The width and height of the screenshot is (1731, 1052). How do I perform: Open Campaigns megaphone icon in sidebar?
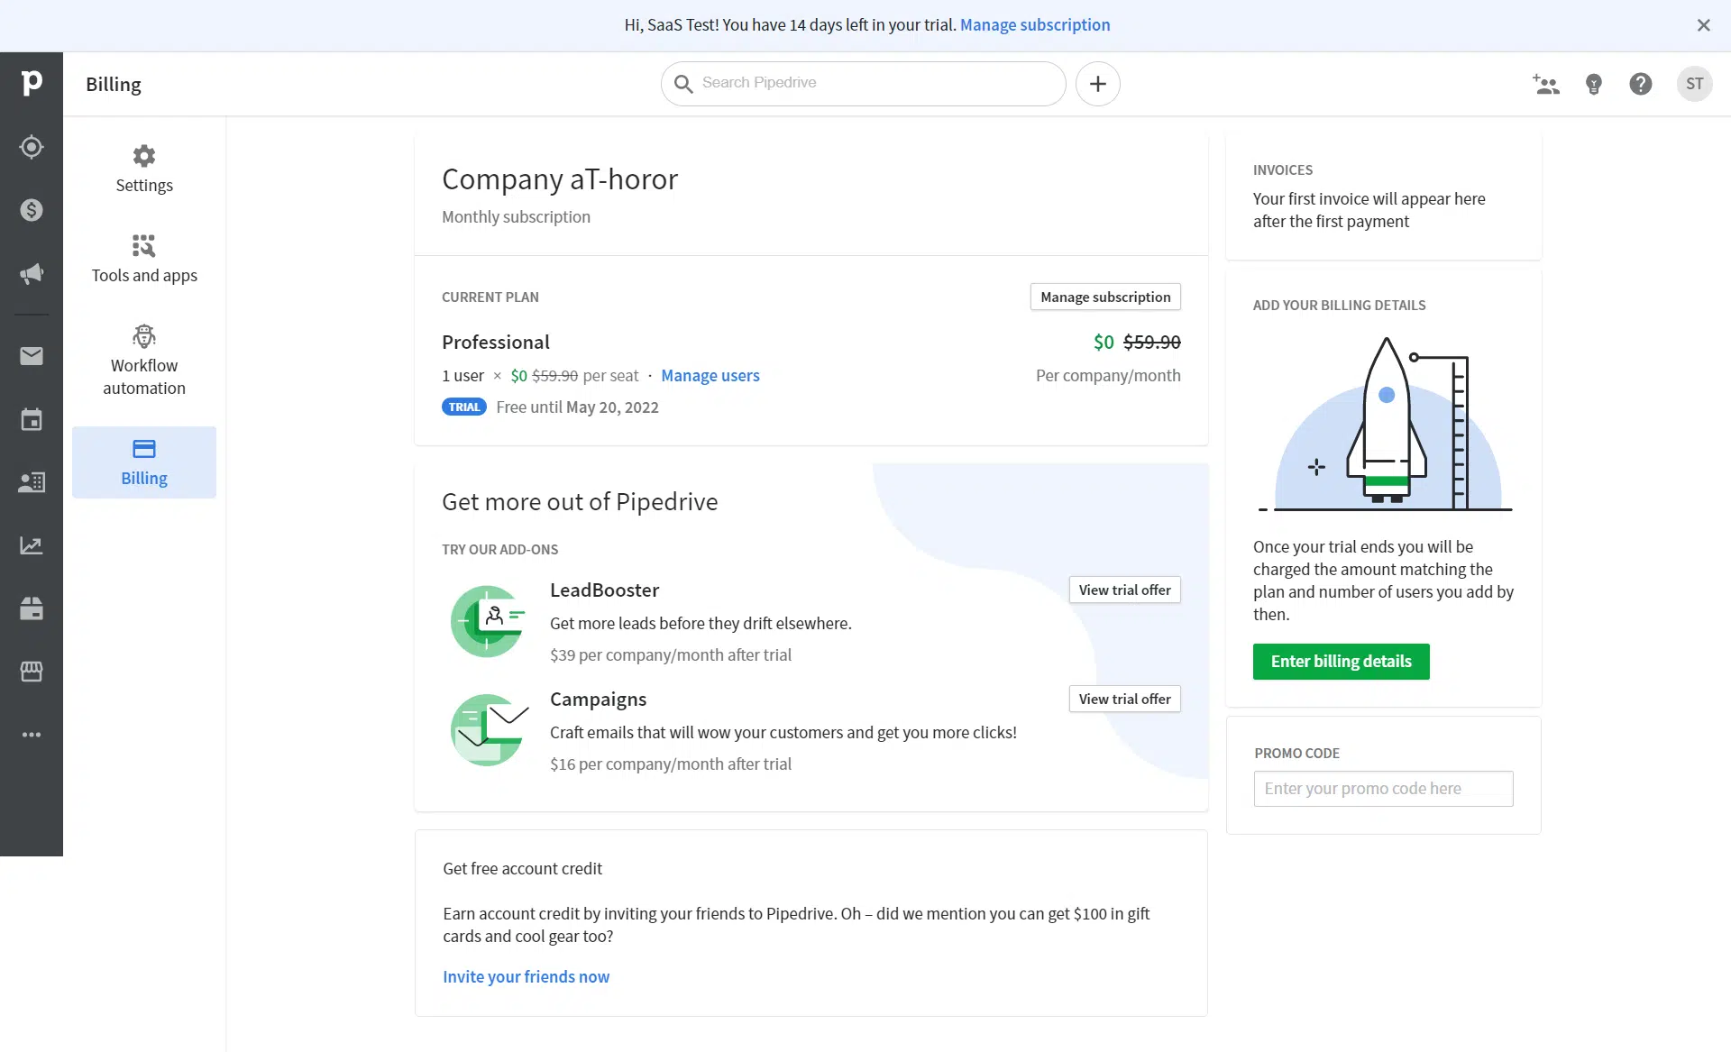click(x=32, y=274)
